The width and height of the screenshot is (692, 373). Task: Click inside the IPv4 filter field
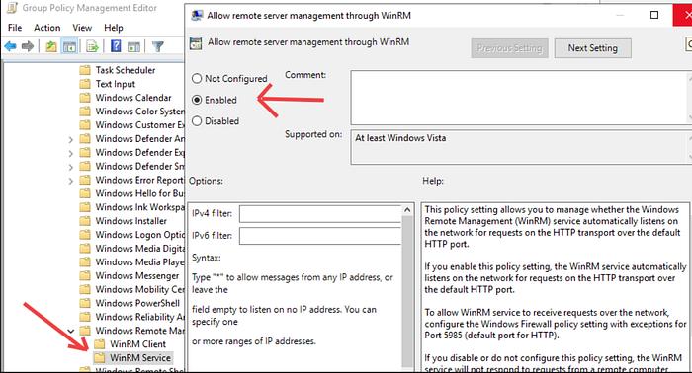pyautogui.click(x=320, y=213)
